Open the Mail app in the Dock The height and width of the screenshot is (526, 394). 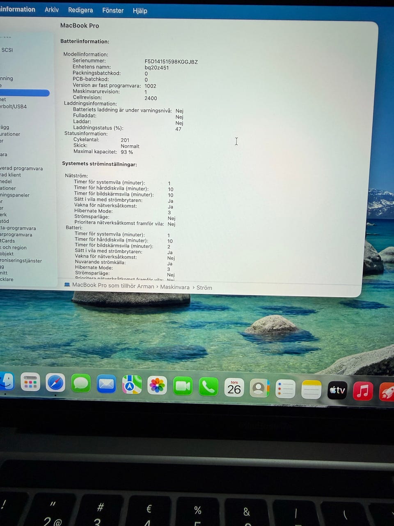pos(106,384)
